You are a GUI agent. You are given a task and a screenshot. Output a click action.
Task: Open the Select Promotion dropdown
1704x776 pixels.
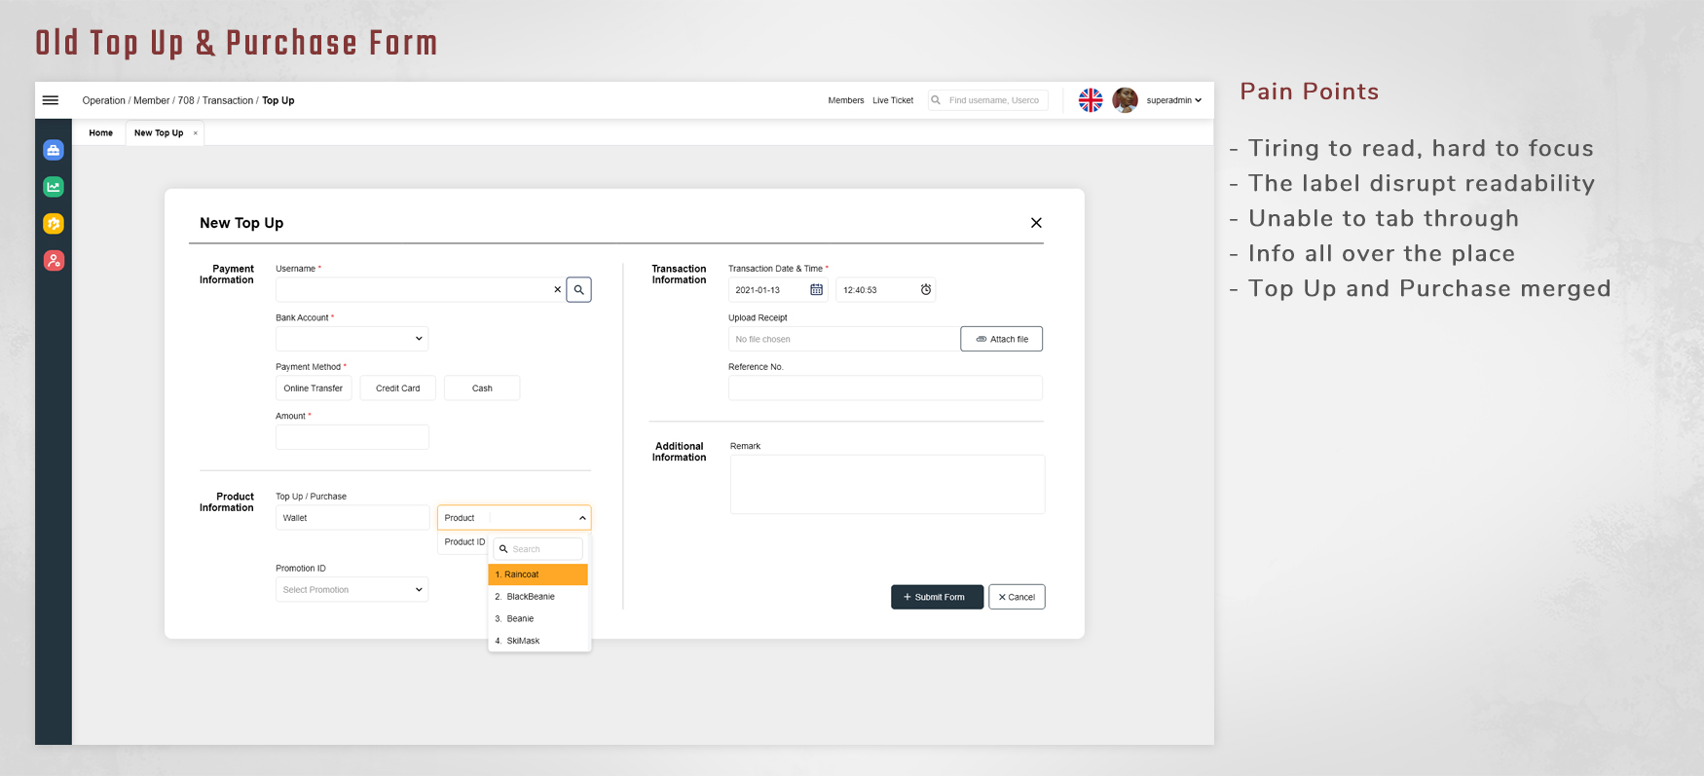tap(352, 589)
